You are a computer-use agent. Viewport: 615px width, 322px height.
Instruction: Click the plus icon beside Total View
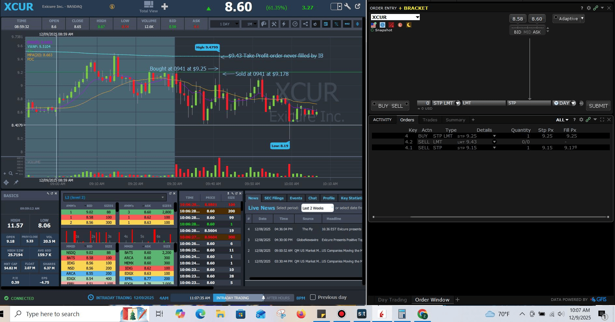click(x=165, y=7)
